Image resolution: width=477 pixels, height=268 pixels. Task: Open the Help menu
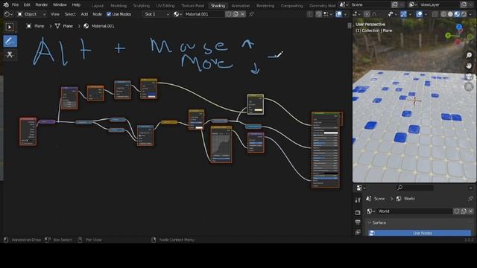[76, 4]
